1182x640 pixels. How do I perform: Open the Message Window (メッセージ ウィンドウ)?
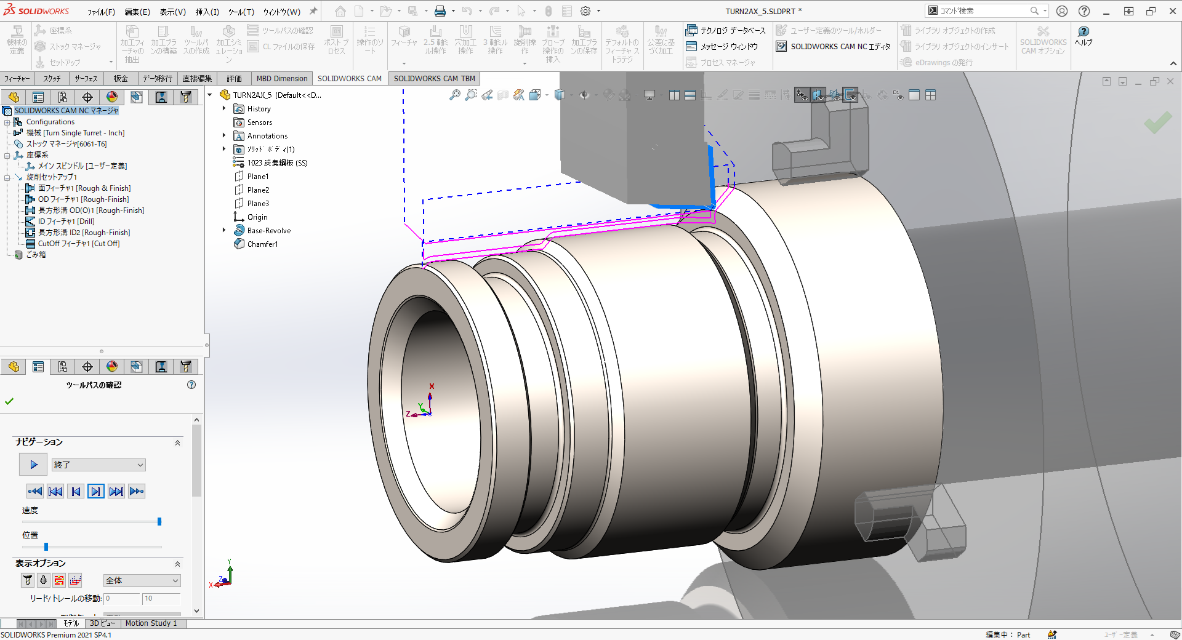pos(722,46)
